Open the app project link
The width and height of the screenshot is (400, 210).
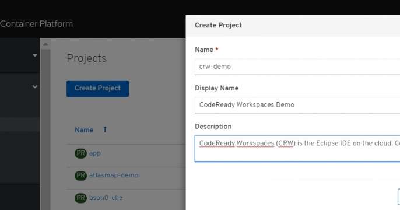pyautogui.click(x=94, y=153)
